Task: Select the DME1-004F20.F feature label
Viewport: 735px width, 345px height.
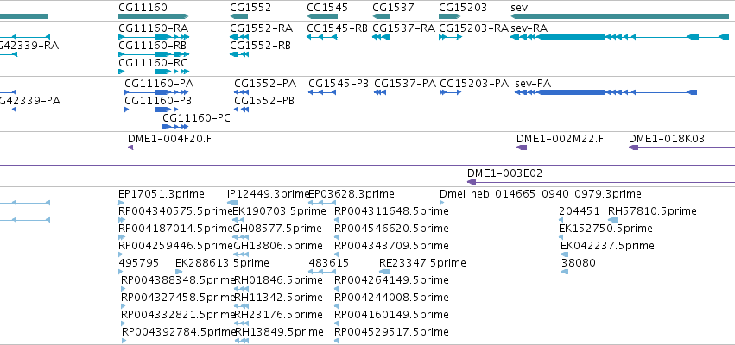Action: (x=169, y=139)
